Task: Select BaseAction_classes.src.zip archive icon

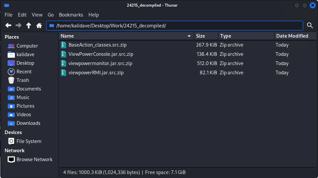Action: pos(64,45)
